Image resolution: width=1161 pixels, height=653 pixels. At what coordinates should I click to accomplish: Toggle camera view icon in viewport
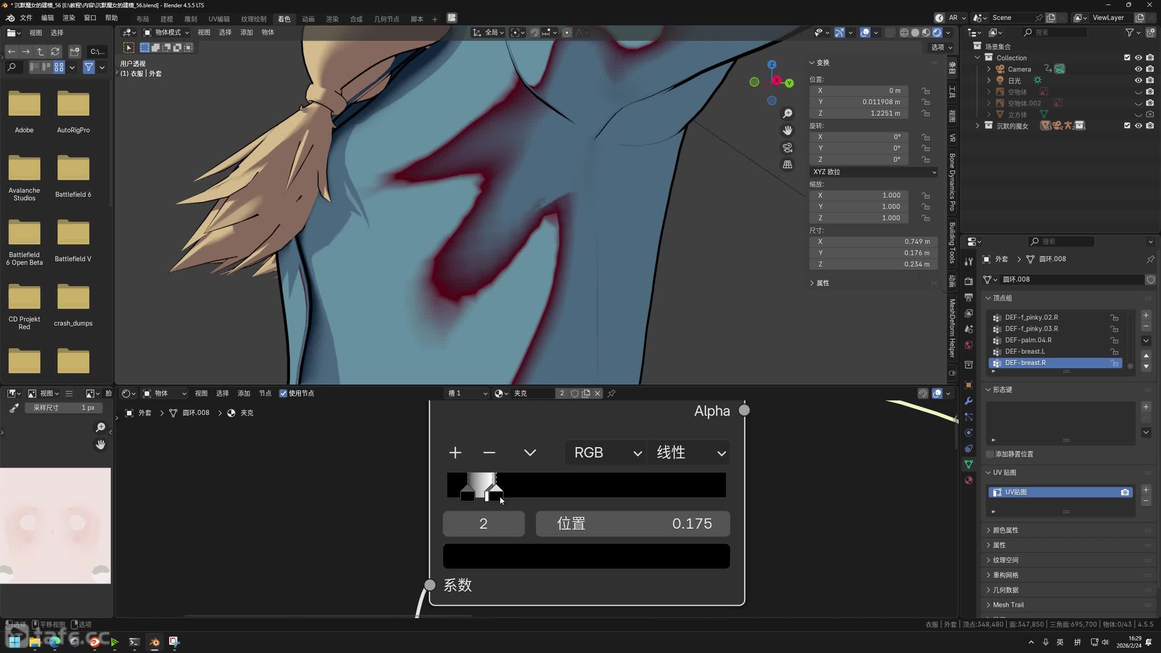pos(788,148)
